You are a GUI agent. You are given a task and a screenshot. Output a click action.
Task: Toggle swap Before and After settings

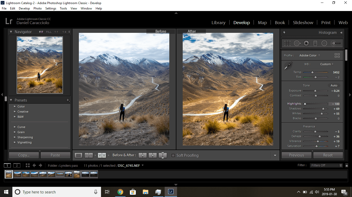point(163,155)
